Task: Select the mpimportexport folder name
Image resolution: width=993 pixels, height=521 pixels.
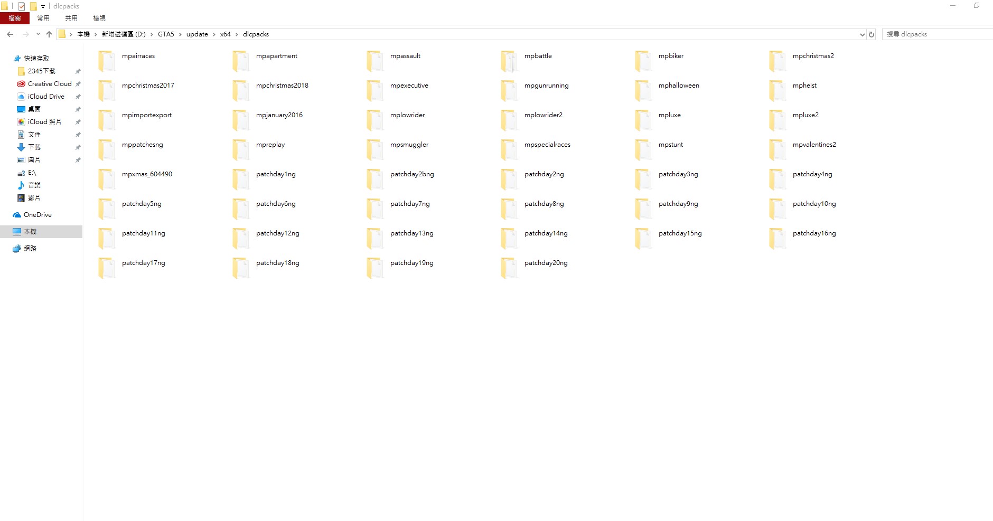Action: point(146,115)
